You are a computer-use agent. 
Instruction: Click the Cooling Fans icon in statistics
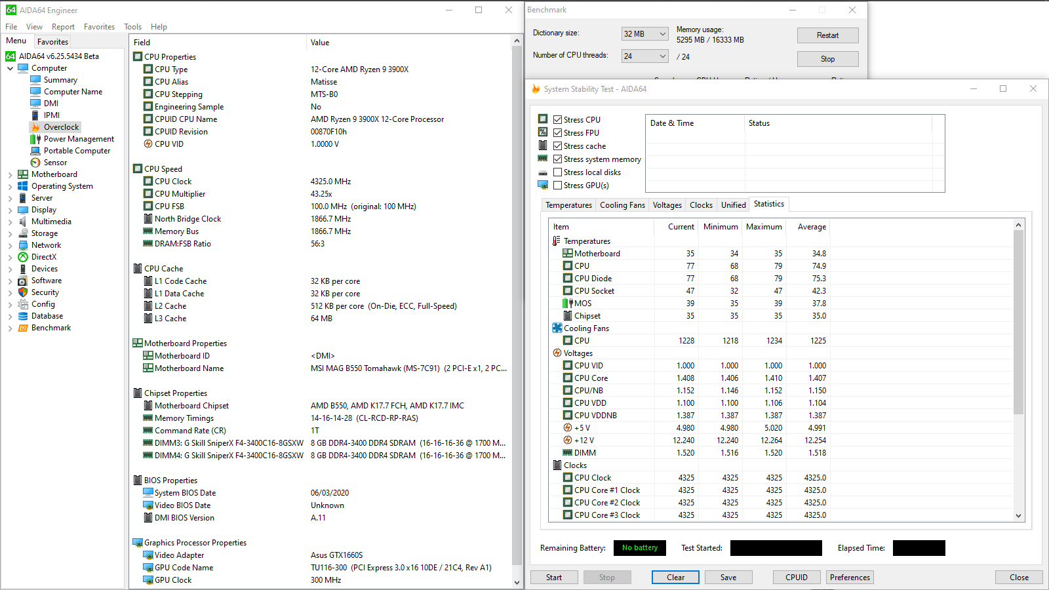coord(557,328)
